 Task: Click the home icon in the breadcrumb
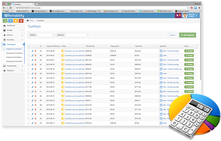28,21
